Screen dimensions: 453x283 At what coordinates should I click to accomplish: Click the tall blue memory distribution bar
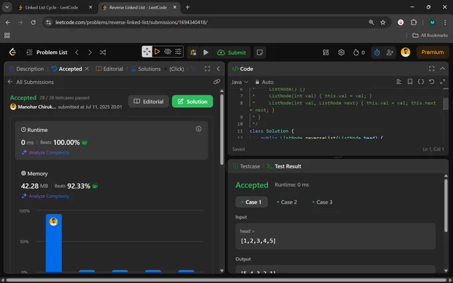click(54, 243)
